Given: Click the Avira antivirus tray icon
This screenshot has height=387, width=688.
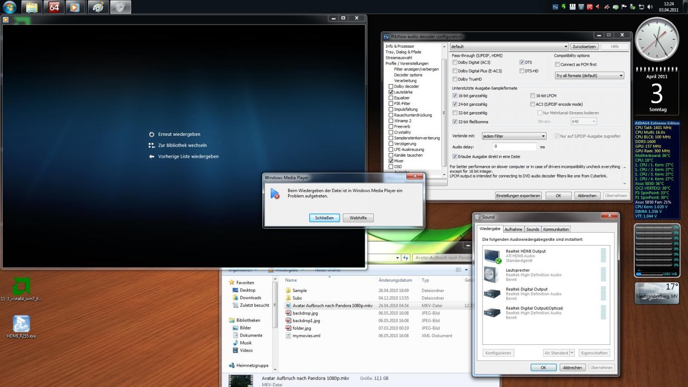Looking at the screenshot, I should click(590, 7).
